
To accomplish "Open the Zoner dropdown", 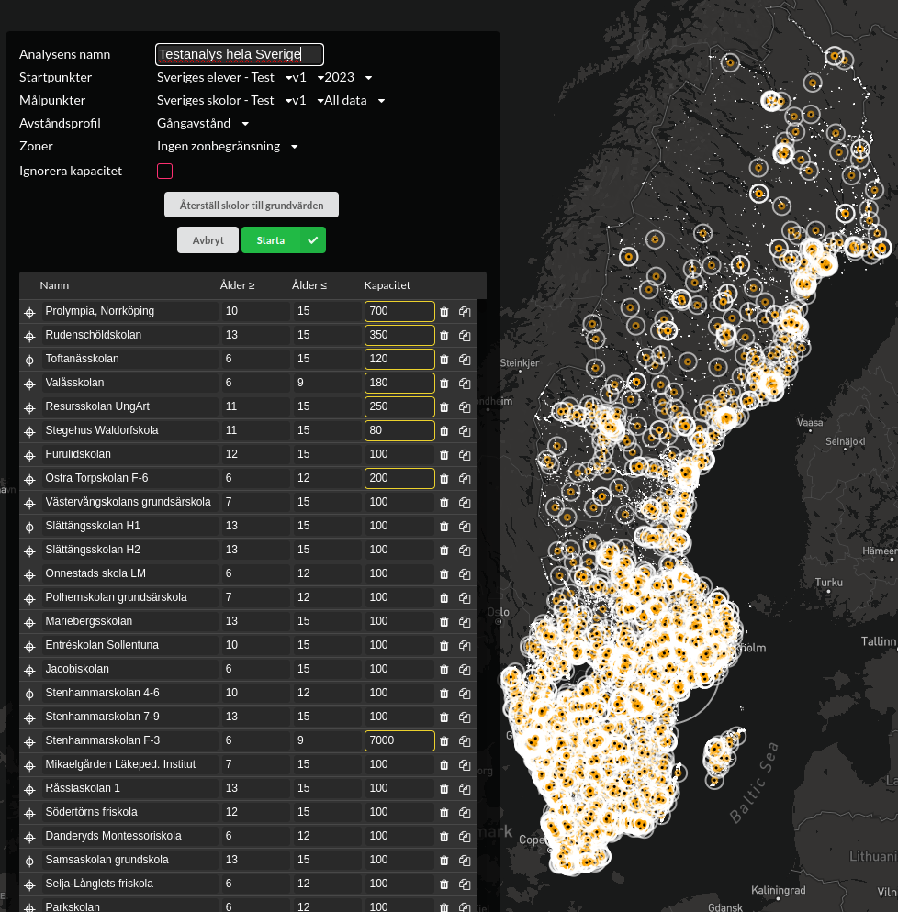I will 227,147.
